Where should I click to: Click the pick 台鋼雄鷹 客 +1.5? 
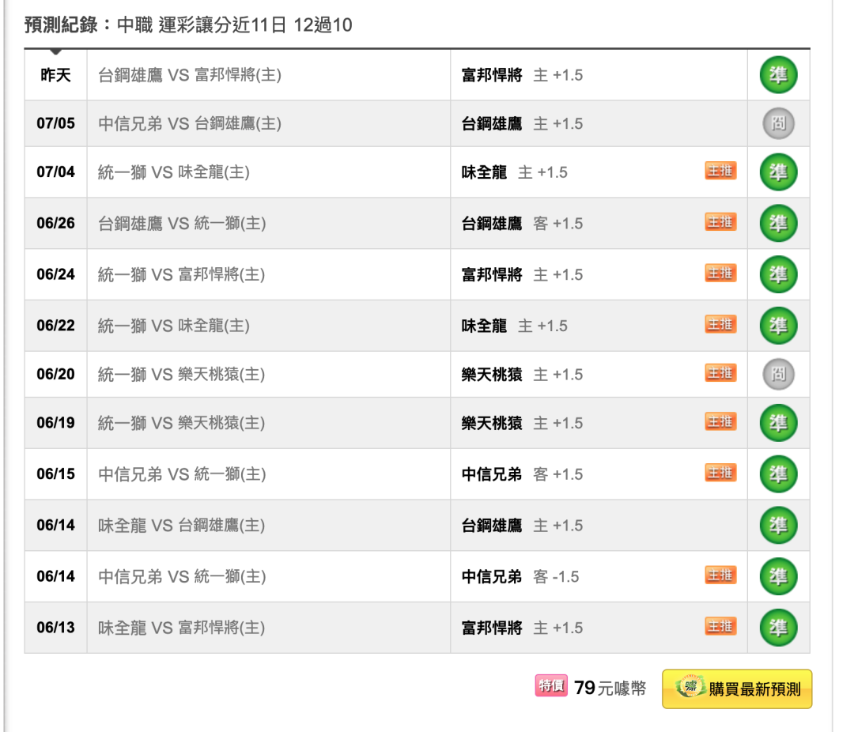pyautogui.click(x=522, y=223)
